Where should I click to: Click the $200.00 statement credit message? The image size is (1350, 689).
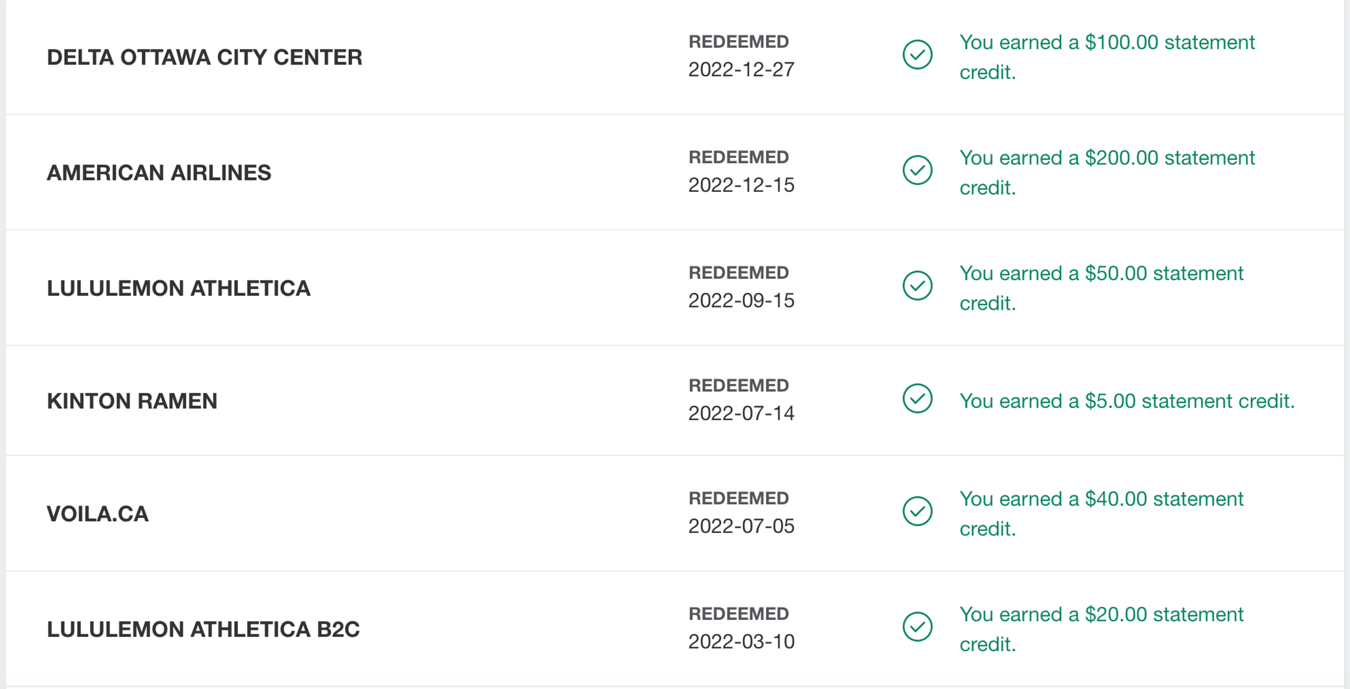coord(1107,173)
